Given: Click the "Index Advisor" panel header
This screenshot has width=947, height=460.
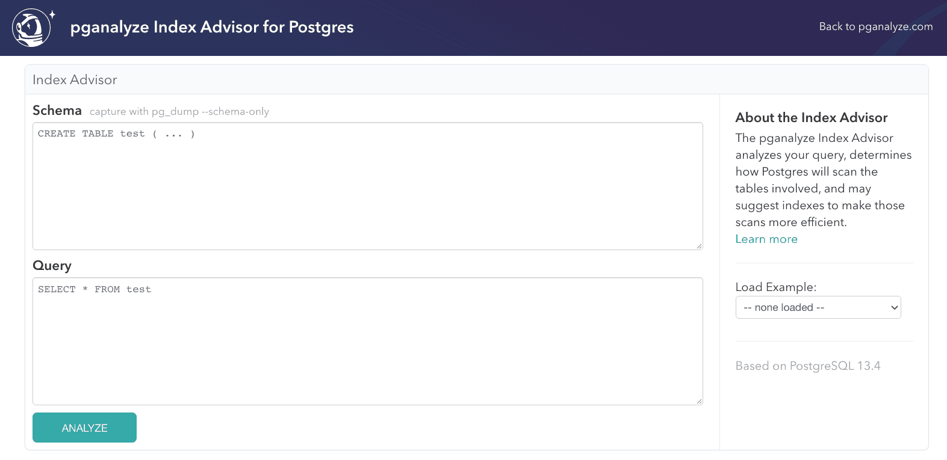Looking at the screenshot, I should coord(75,79).
